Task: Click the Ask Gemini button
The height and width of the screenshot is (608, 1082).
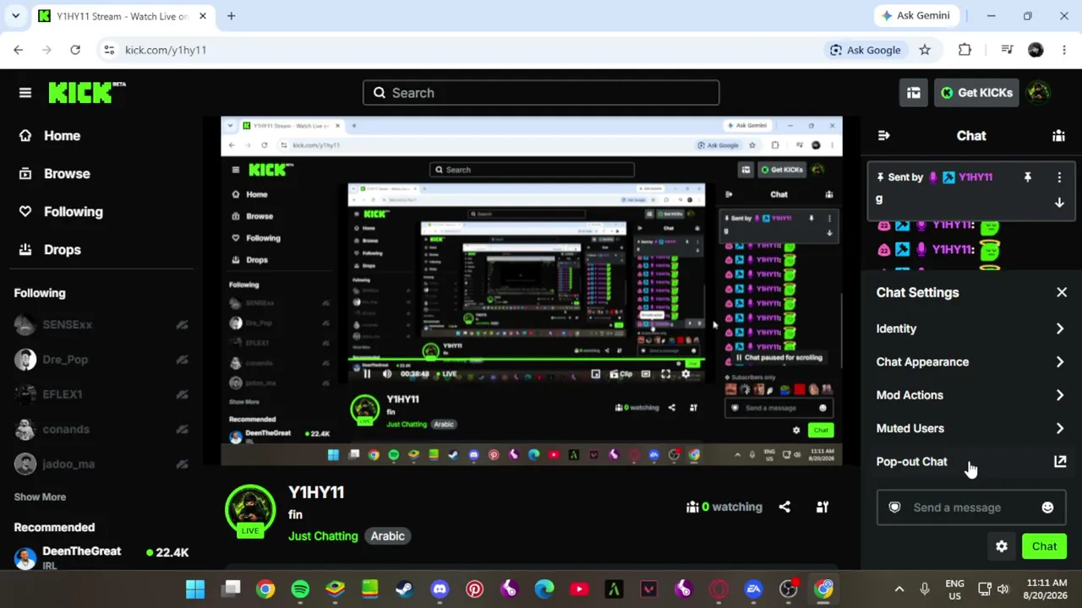Action: pyautogui.click(x=916, y=16)
